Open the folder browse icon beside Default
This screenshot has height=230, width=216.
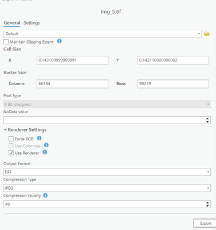[207, 34]
